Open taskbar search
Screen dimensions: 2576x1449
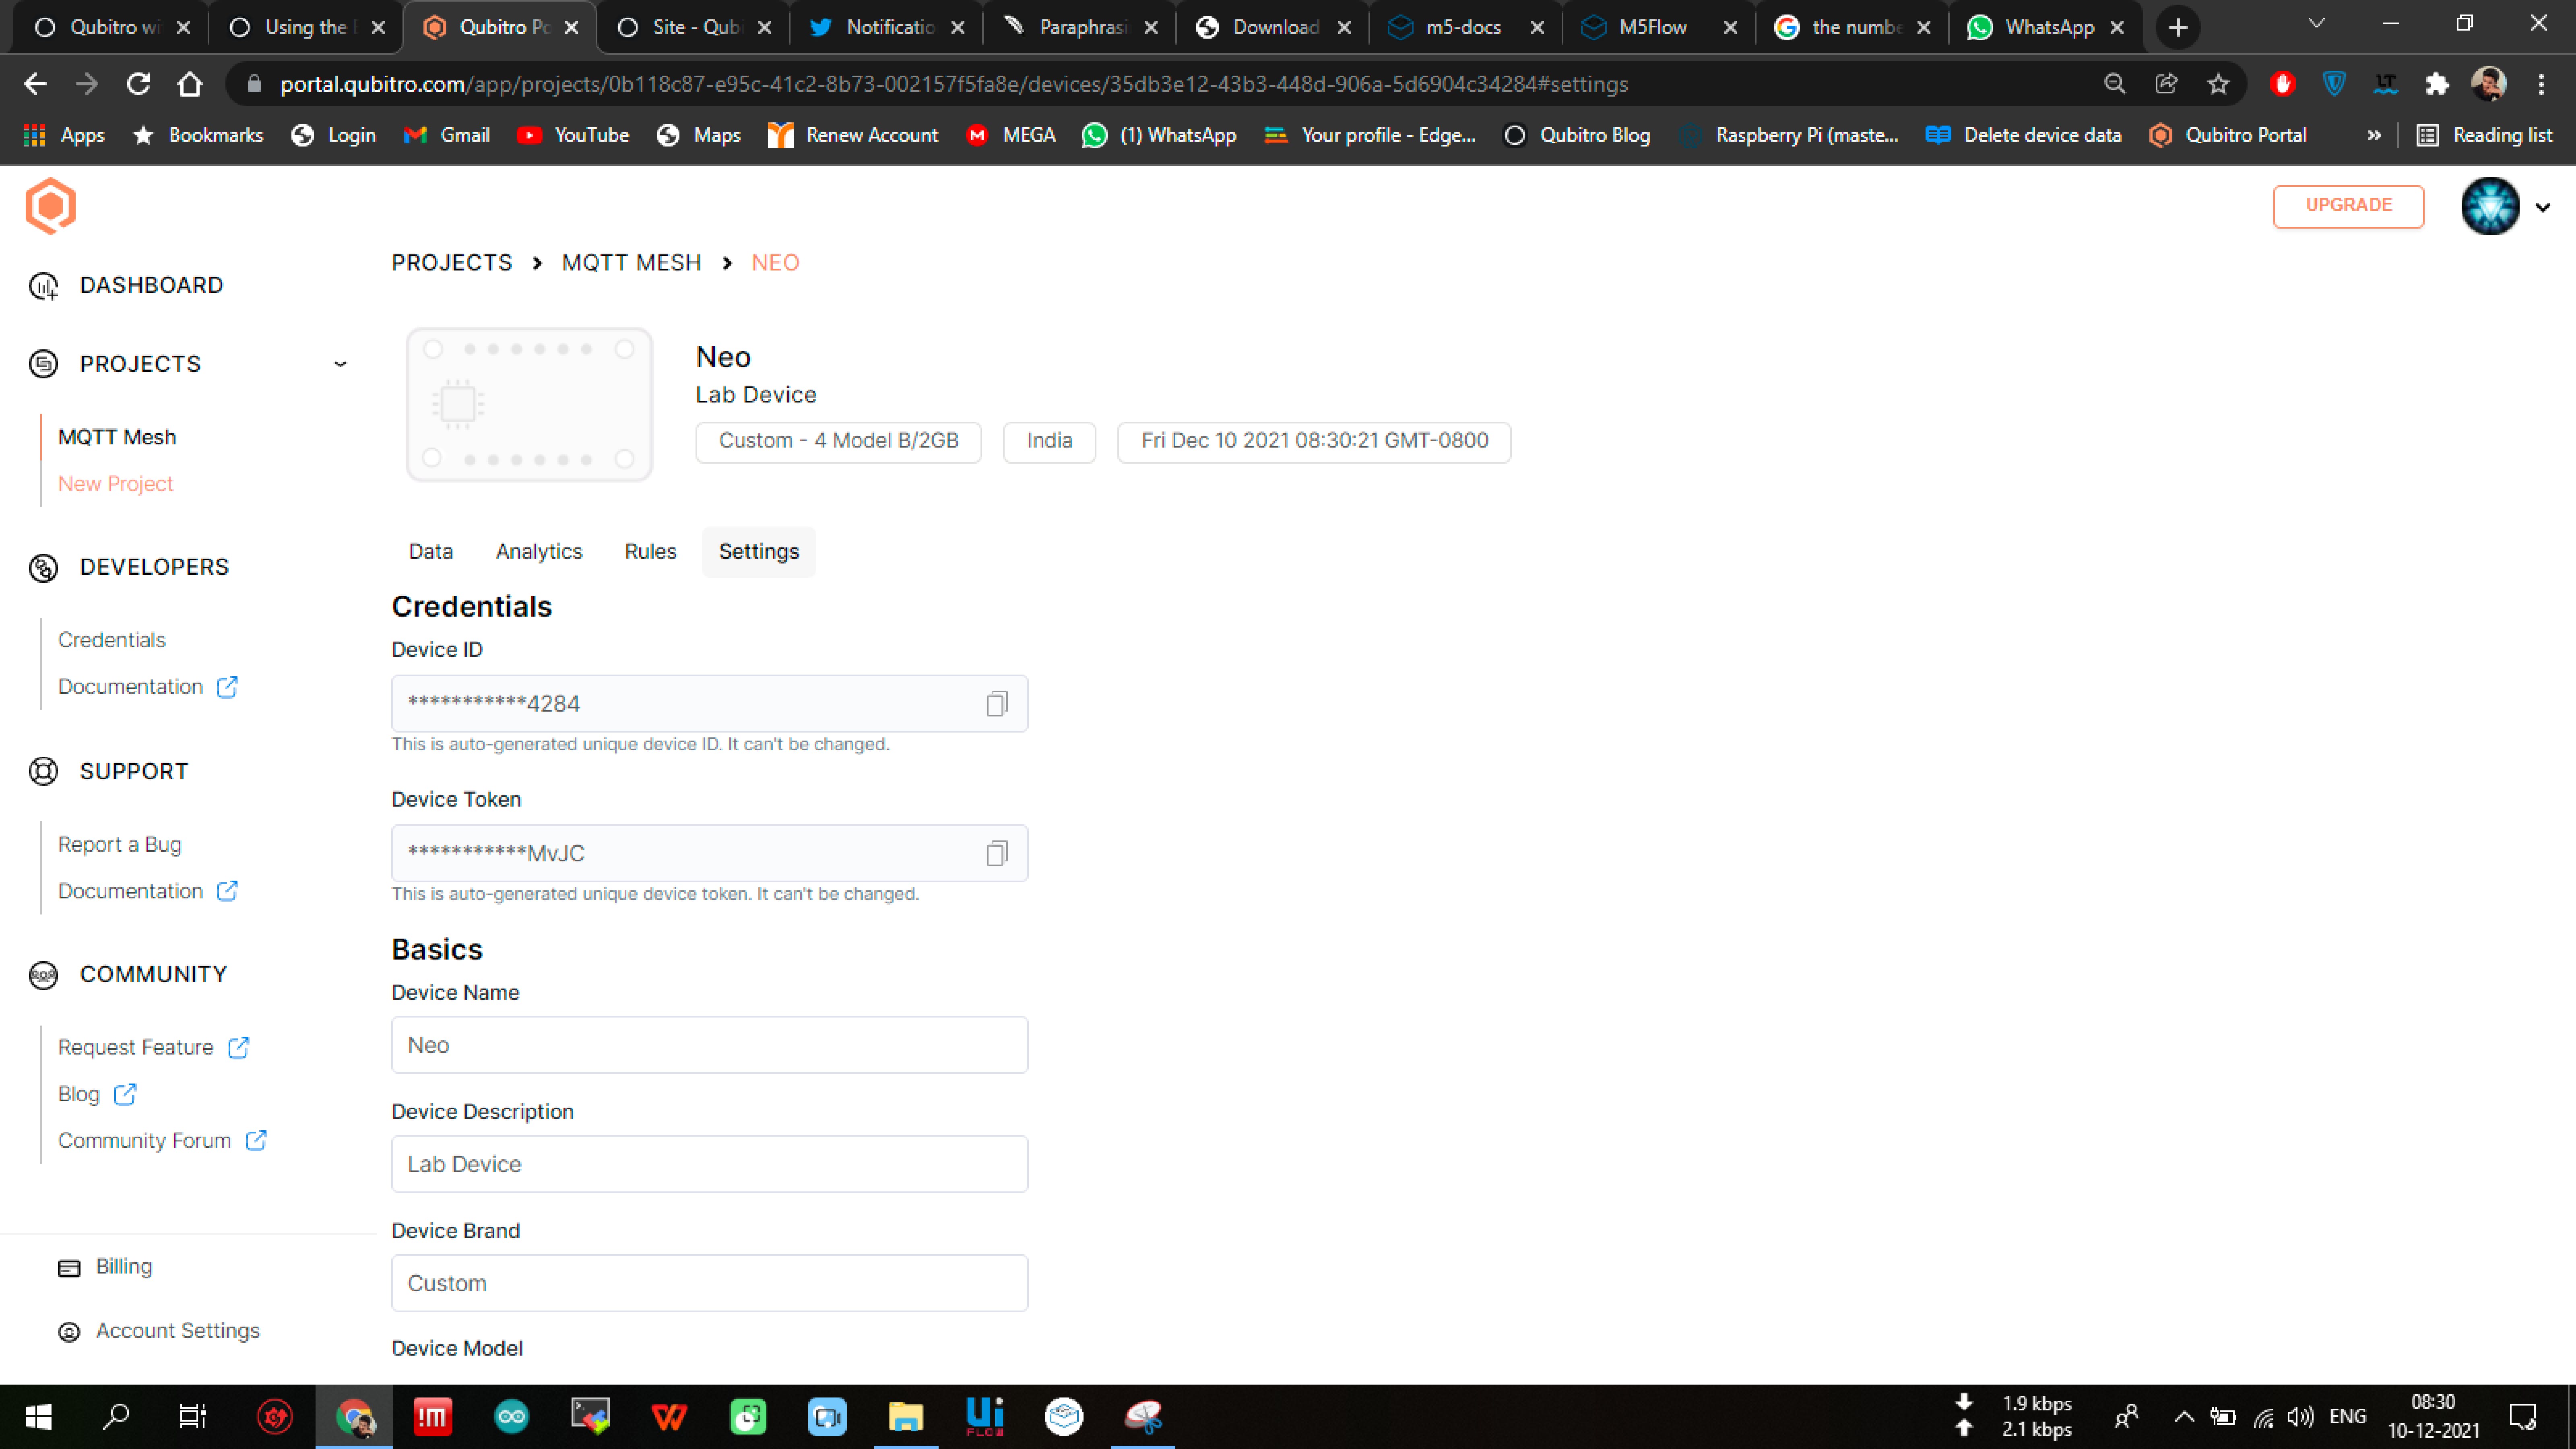[117, 1416]
